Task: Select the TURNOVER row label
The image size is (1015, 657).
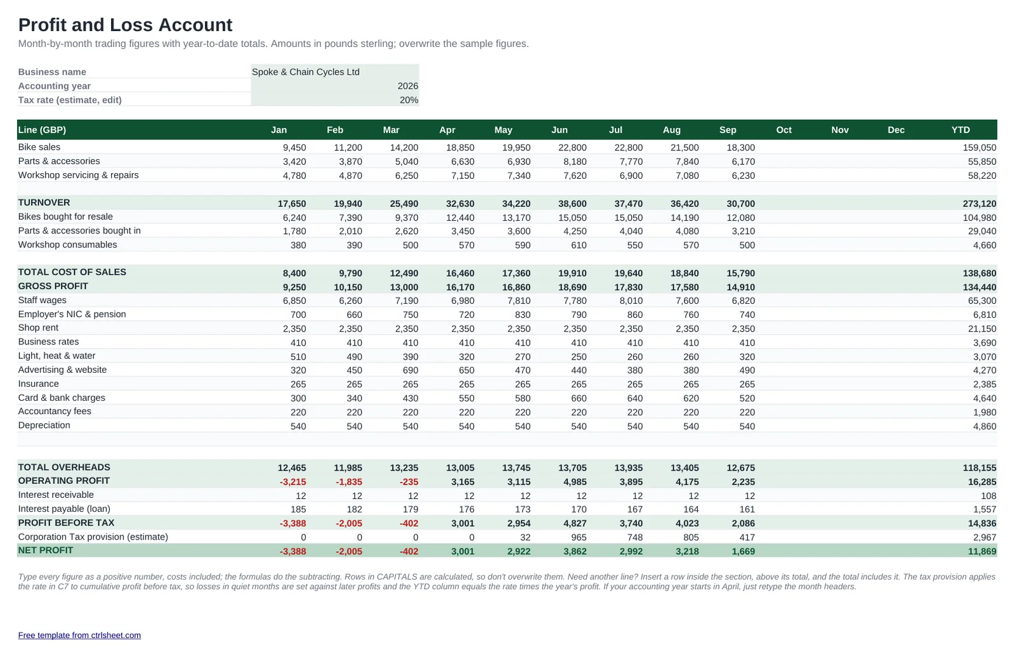Action: 44,202
